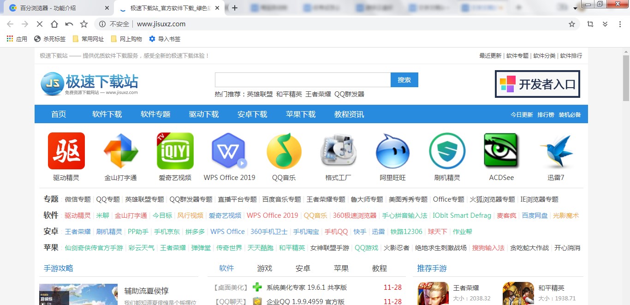Open WPS Office 2019 via its icon
630x305 pixels.
pos(229,150)
